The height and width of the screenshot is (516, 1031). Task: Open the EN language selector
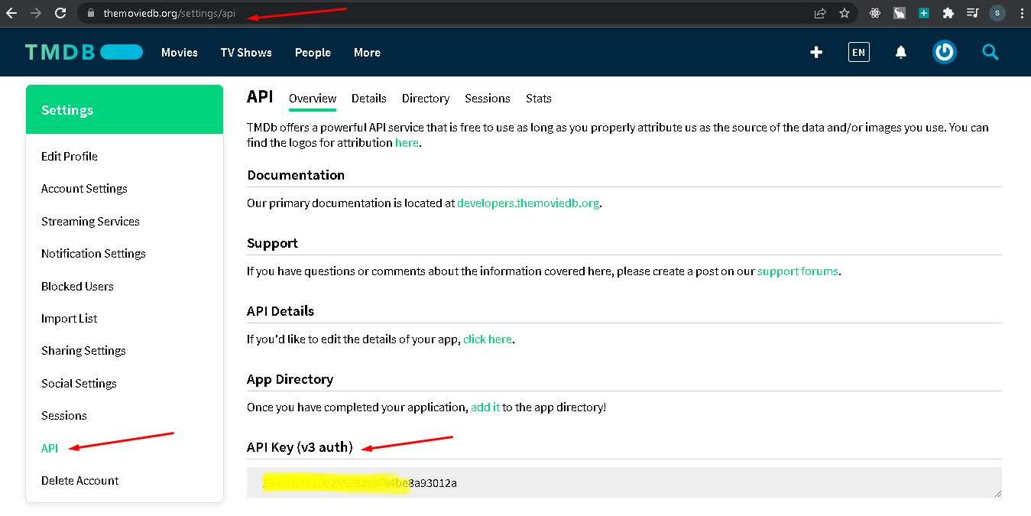pyautogui.click(x=858, y=52)
